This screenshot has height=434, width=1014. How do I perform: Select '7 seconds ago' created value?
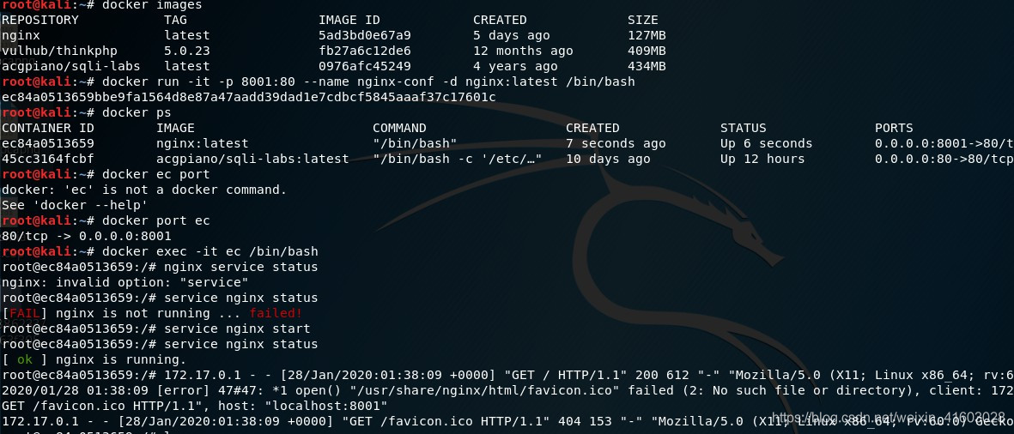[616, 144]
